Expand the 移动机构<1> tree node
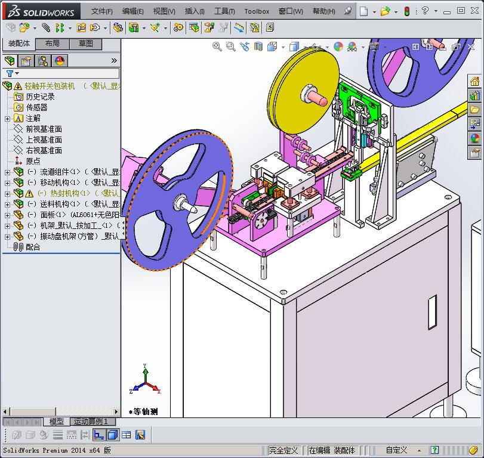This screenshot has width=484, height=458. click(7, 183)
